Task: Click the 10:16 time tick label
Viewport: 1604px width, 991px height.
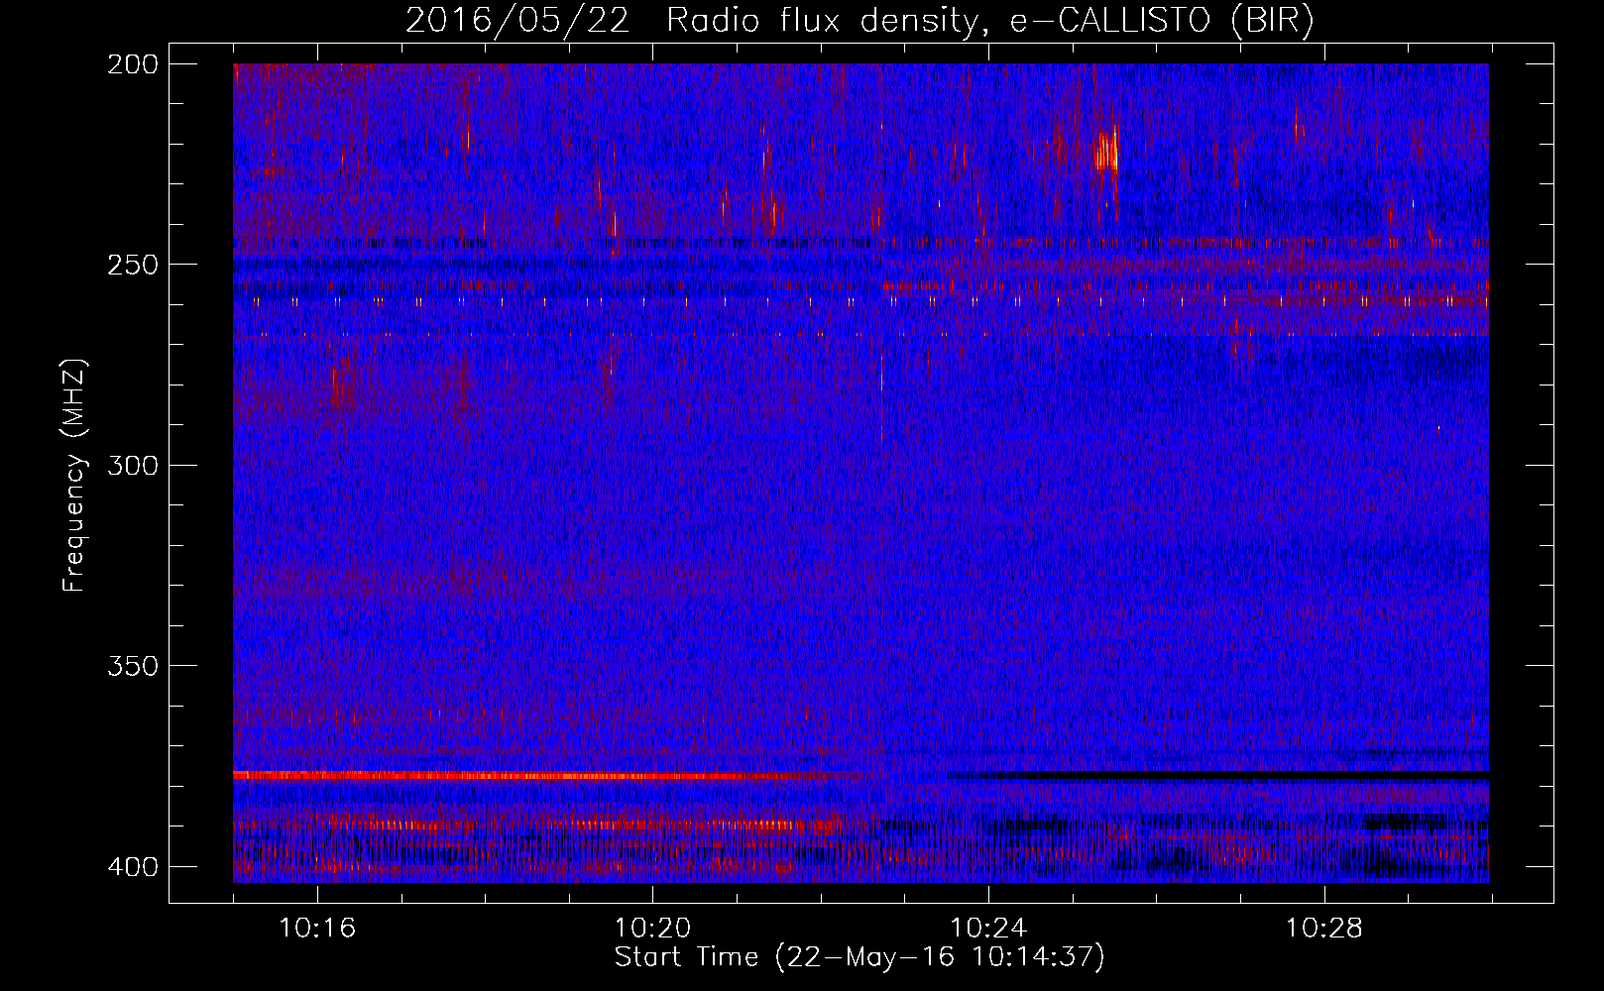Action: 317,929
